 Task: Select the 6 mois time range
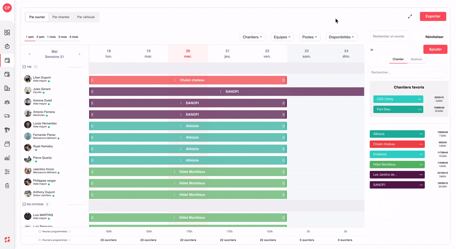[74, 37]
